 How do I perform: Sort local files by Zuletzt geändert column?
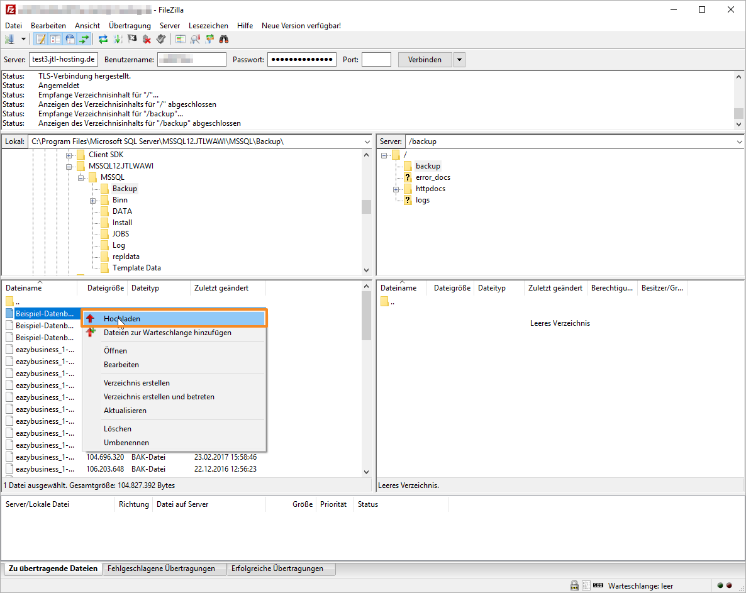(x=228, y=288)
